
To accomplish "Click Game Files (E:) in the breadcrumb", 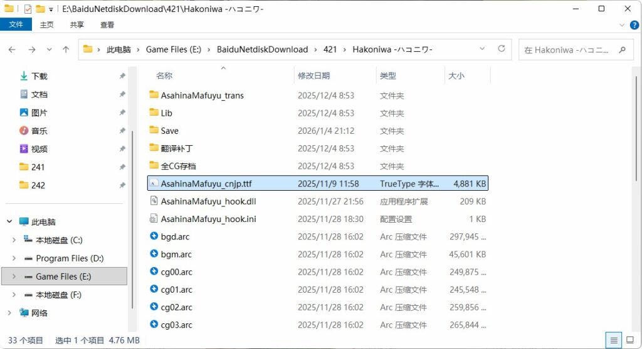I will [x=174, y=49].
